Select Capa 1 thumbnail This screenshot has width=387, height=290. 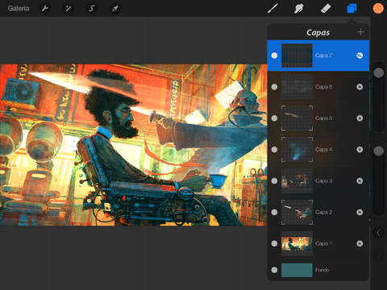pyautogui.click(x=297, y=243)
